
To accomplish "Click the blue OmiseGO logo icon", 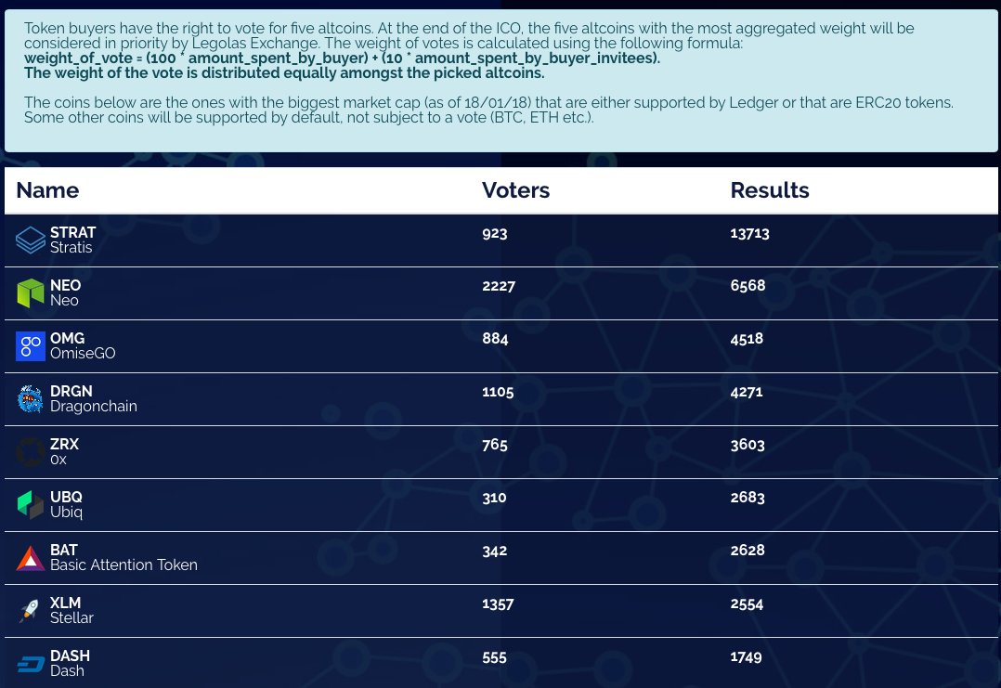I will pyautogui.click(x=31, y=346).
